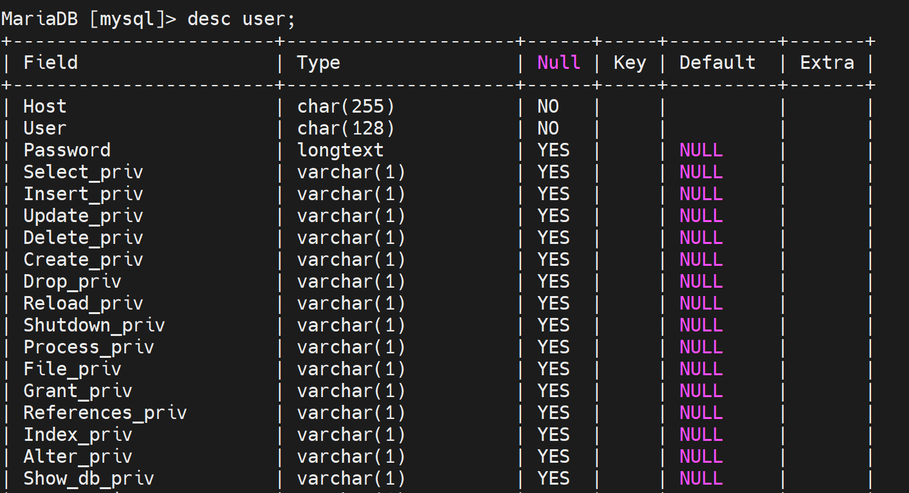Click the 'Extra' column header
This screenshot has height=493, width=909.
827,62
